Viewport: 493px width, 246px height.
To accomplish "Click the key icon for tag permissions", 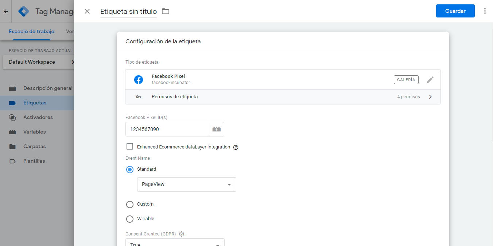I will tap(139, 97).
